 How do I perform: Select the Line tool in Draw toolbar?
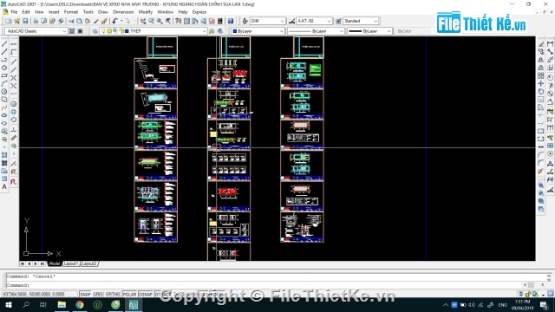pos(4,44)
